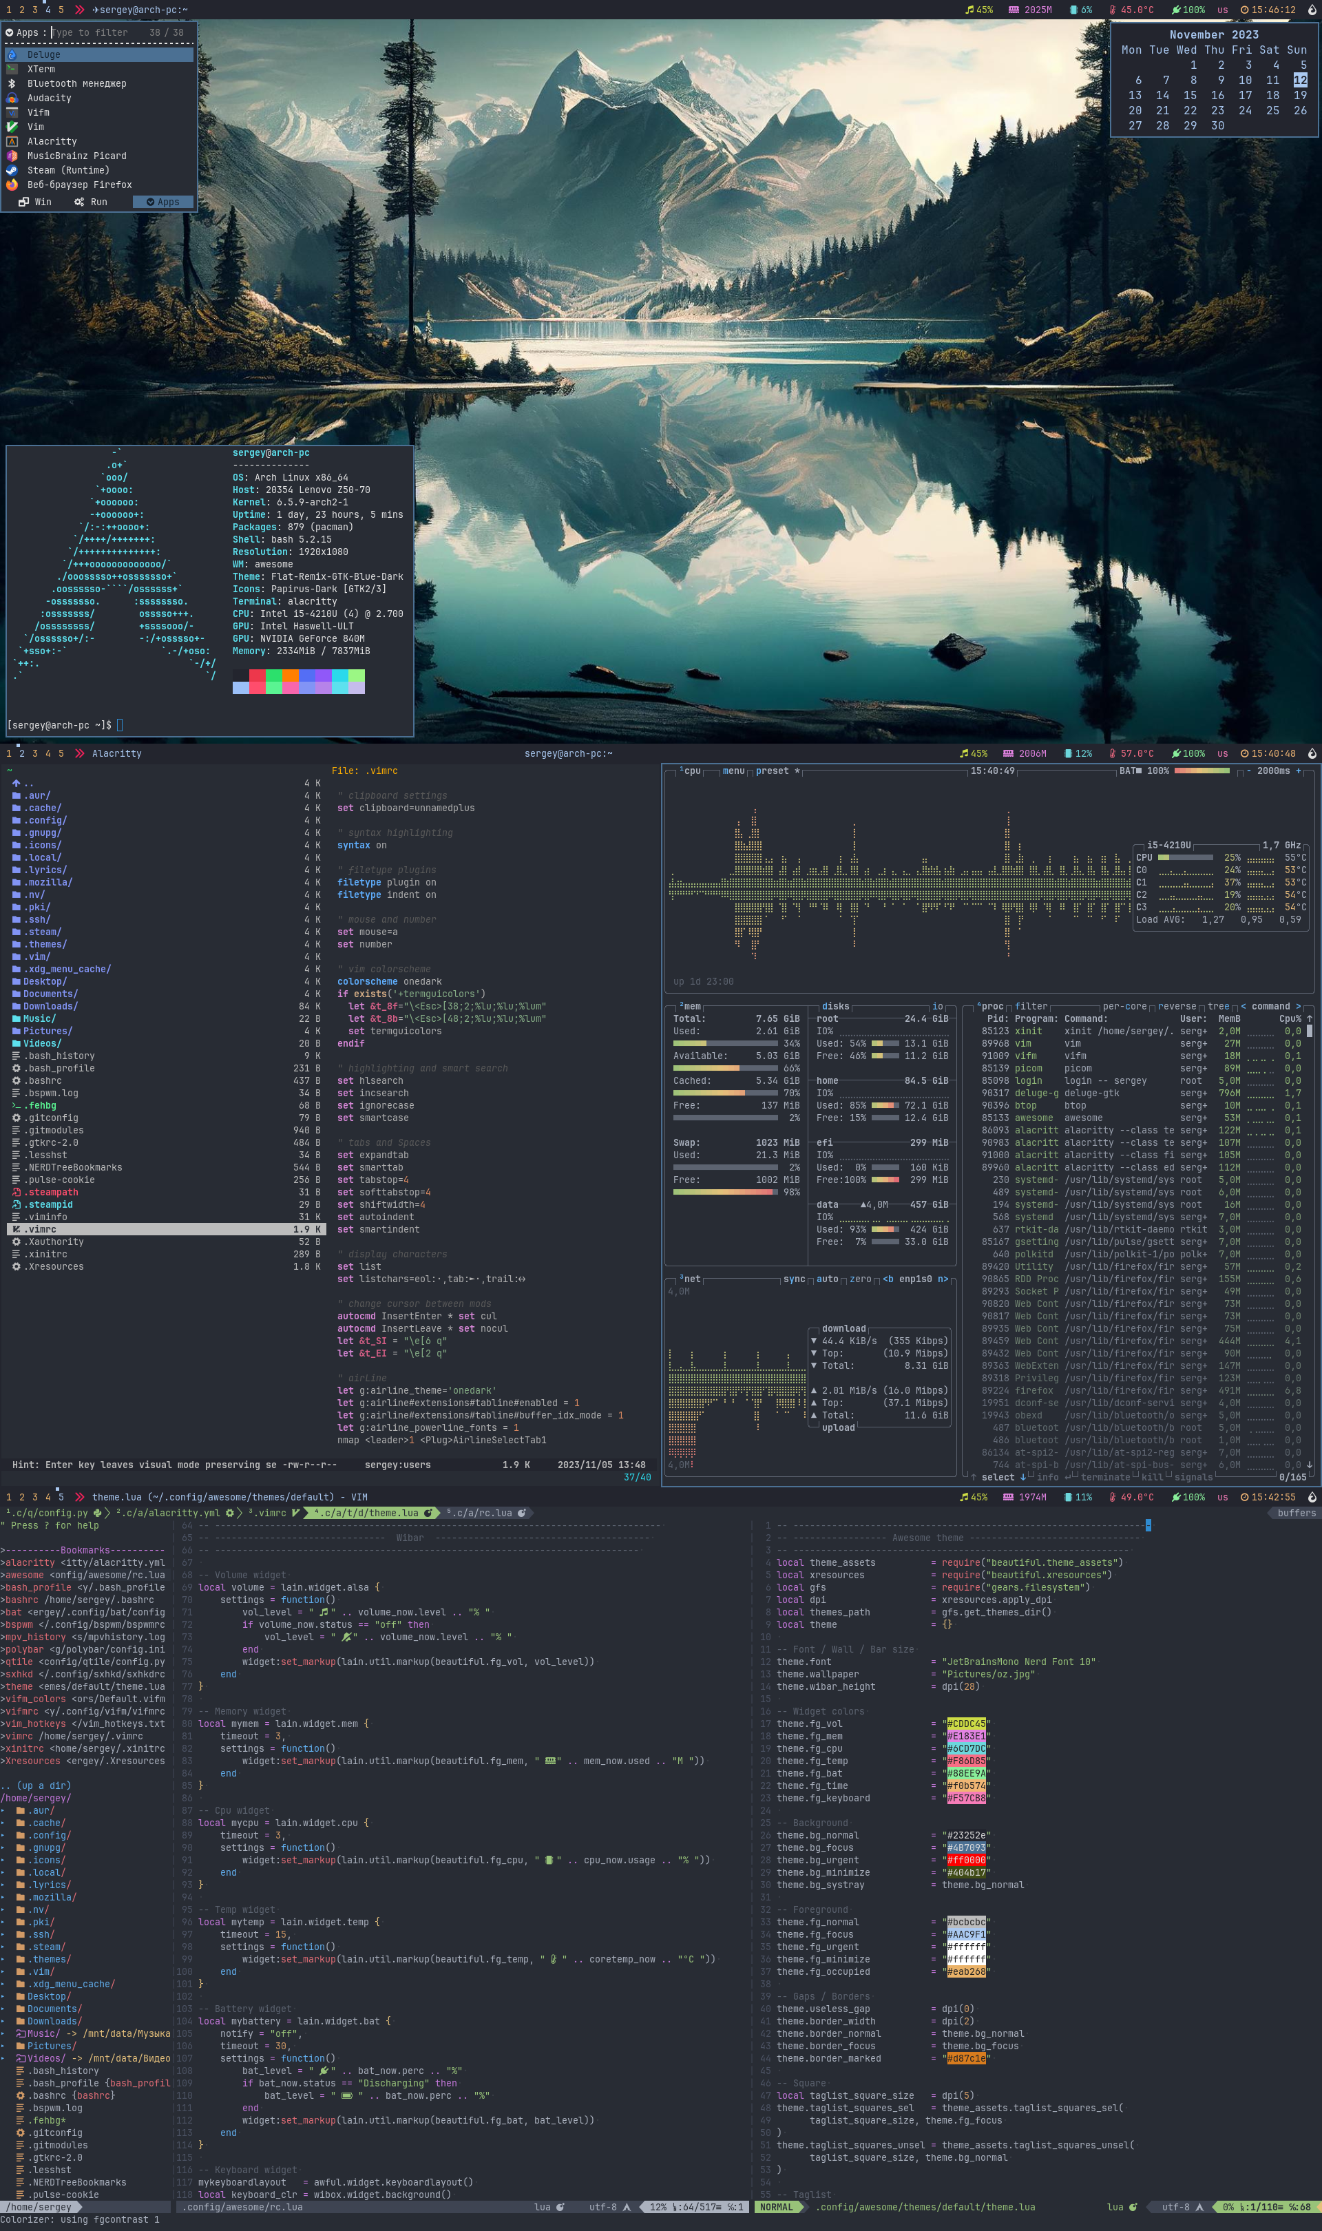Image resolution: width=1322 pixels, height=2231 pixels.
Task: Increase btop update interval with plus
Action: [x=1298, y=771]
